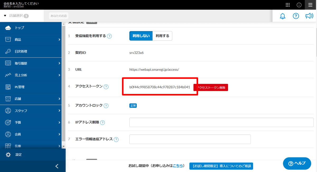This screenshot has width=317, height=172.
Task: Click the エラー情報送信アドレス input field
Action: (190, 139)
